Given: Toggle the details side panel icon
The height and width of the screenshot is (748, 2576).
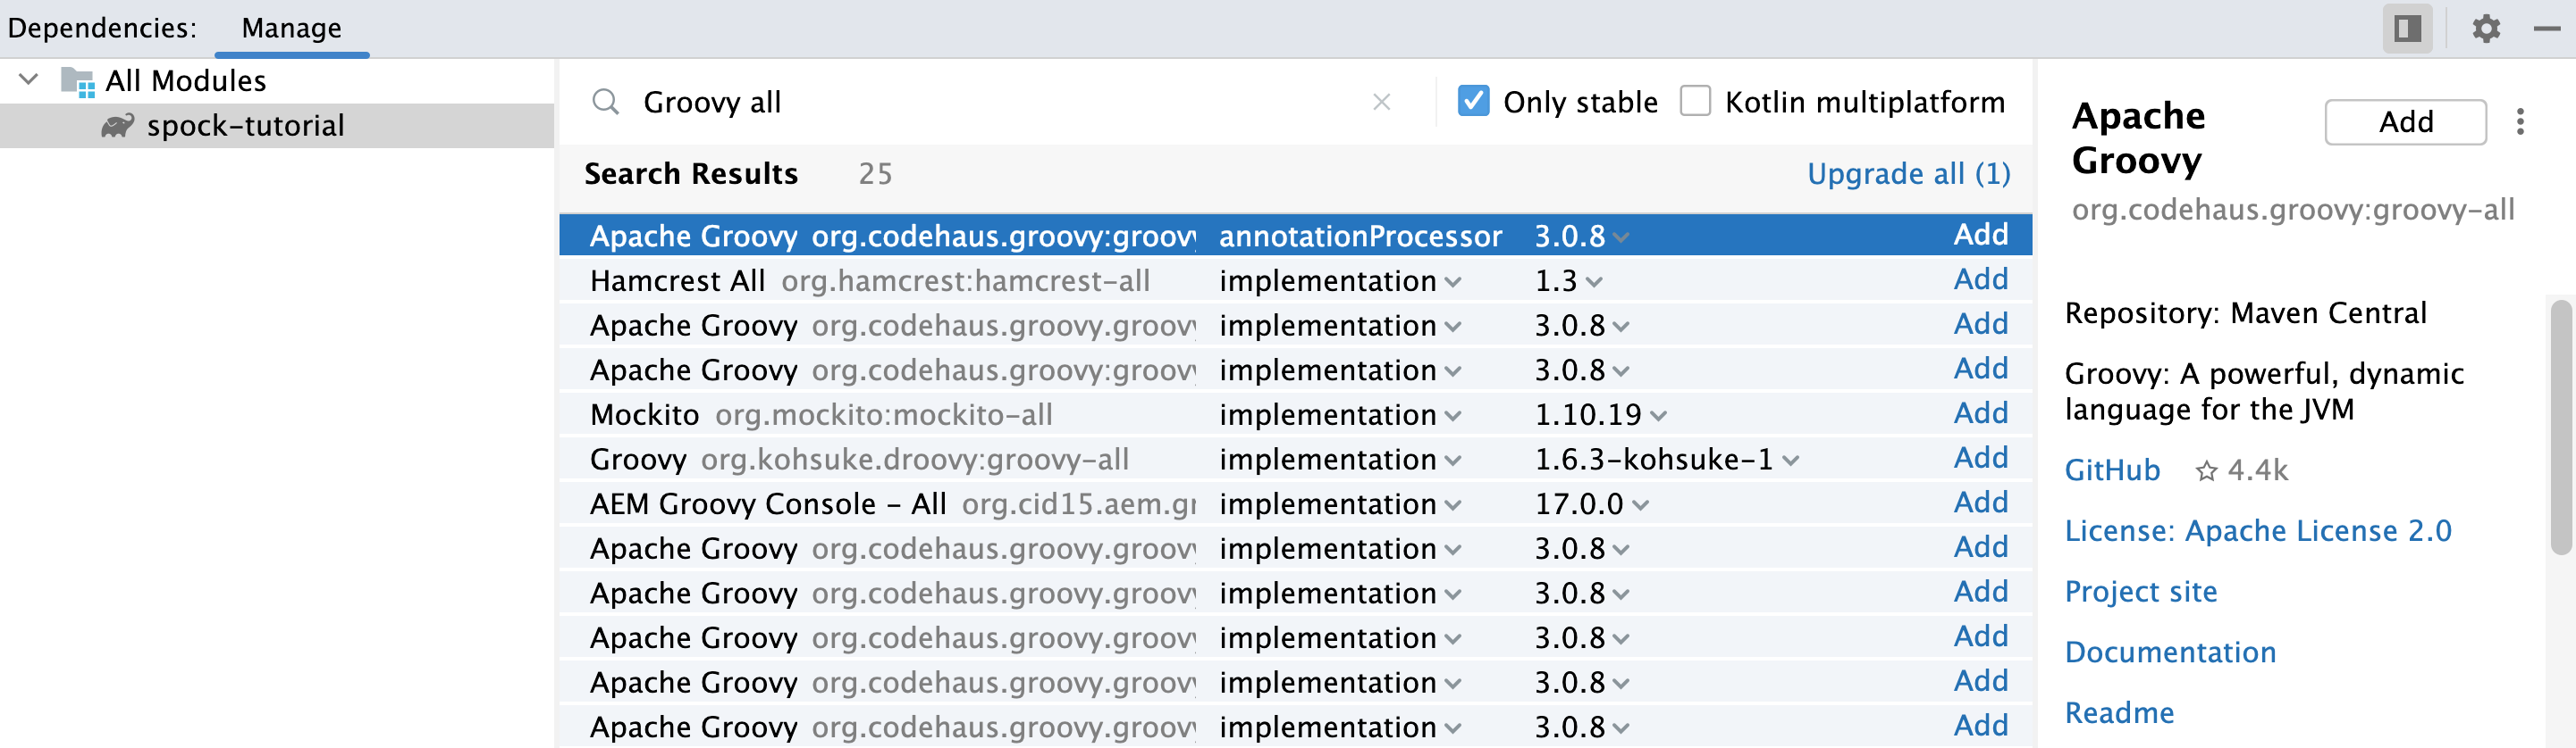Looking at the screenshot, I should (x=2407, y=28).
